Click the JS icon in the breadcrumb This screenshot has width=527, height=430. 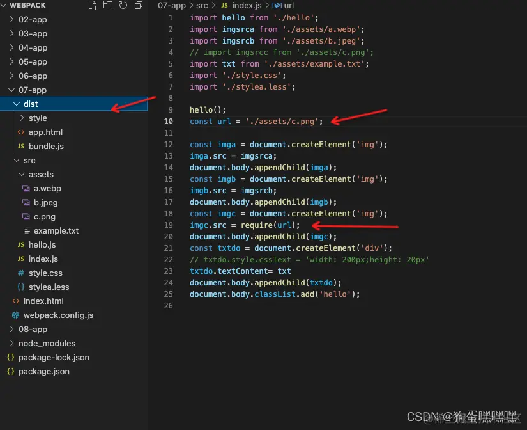click(x=224, y=5)
